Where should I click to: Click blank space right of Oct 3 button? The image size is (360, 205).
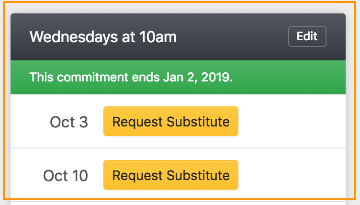coord(292,122)
